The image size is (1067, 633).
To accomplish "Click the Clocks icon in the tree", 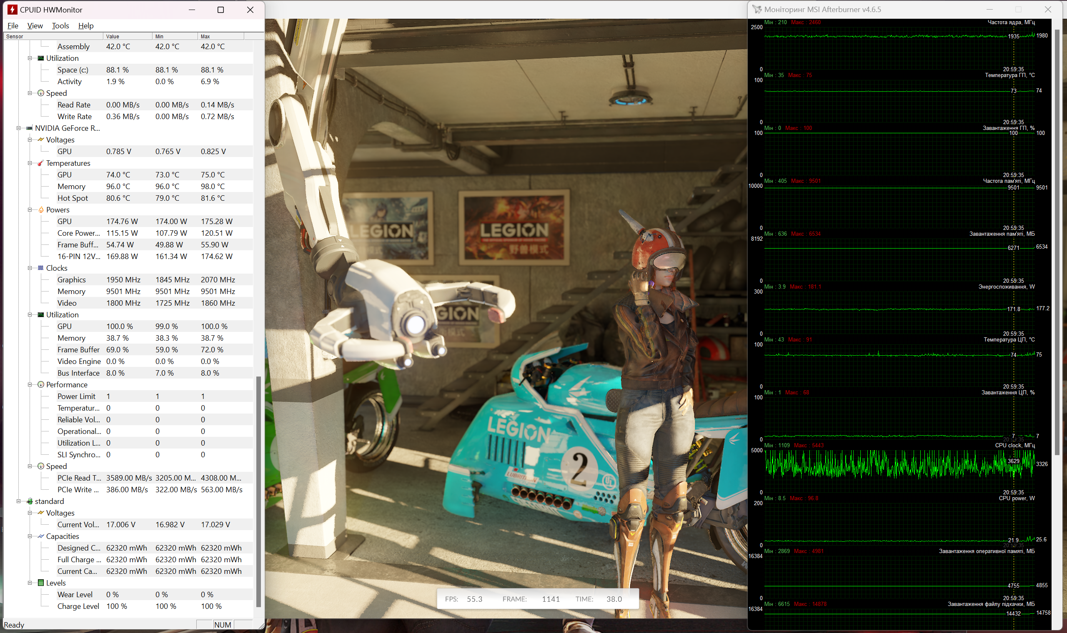I will click(x=40, y=268).
